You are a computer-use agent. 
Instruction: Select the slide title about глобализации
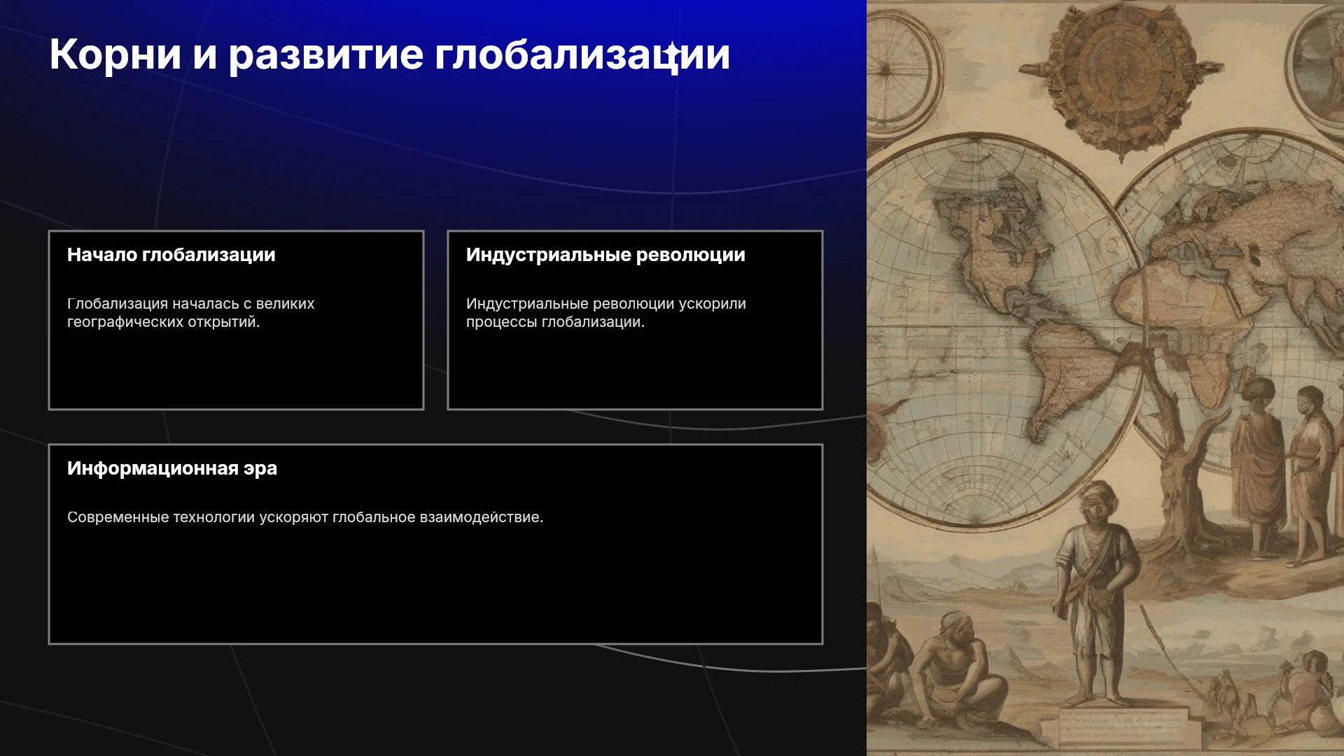(x=389, y=54)
